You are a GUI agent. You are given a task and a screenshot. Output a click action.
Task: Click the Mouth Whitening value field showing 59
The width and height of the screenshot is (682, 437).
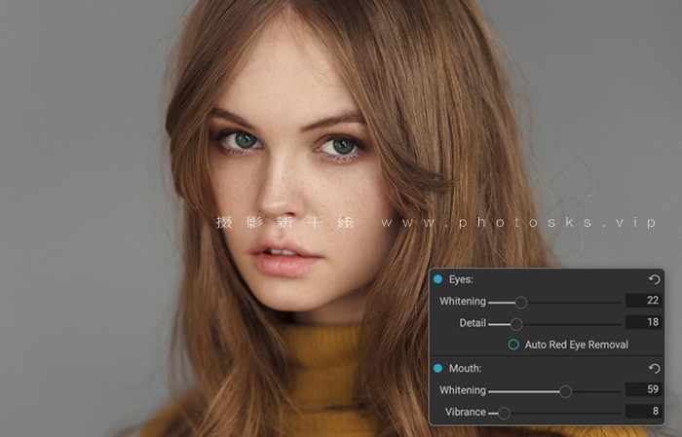click(644, 389)
